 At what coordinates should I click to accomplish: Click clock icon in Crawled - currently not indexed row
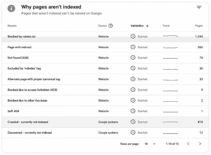click(133, 122)
